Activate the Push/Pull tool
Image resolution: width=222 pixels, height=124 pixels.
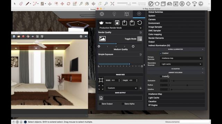coord(50,4)
